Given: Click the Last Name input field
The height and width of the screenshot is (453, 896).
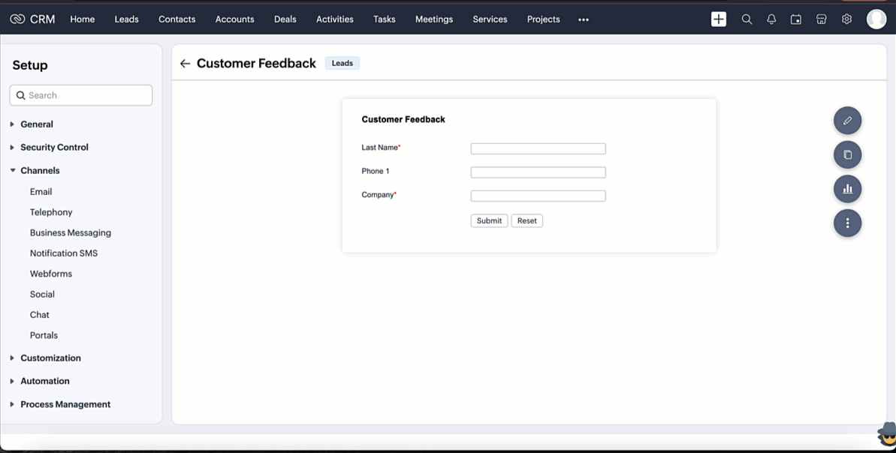Looking at the screenshot, I should point(538,148).
